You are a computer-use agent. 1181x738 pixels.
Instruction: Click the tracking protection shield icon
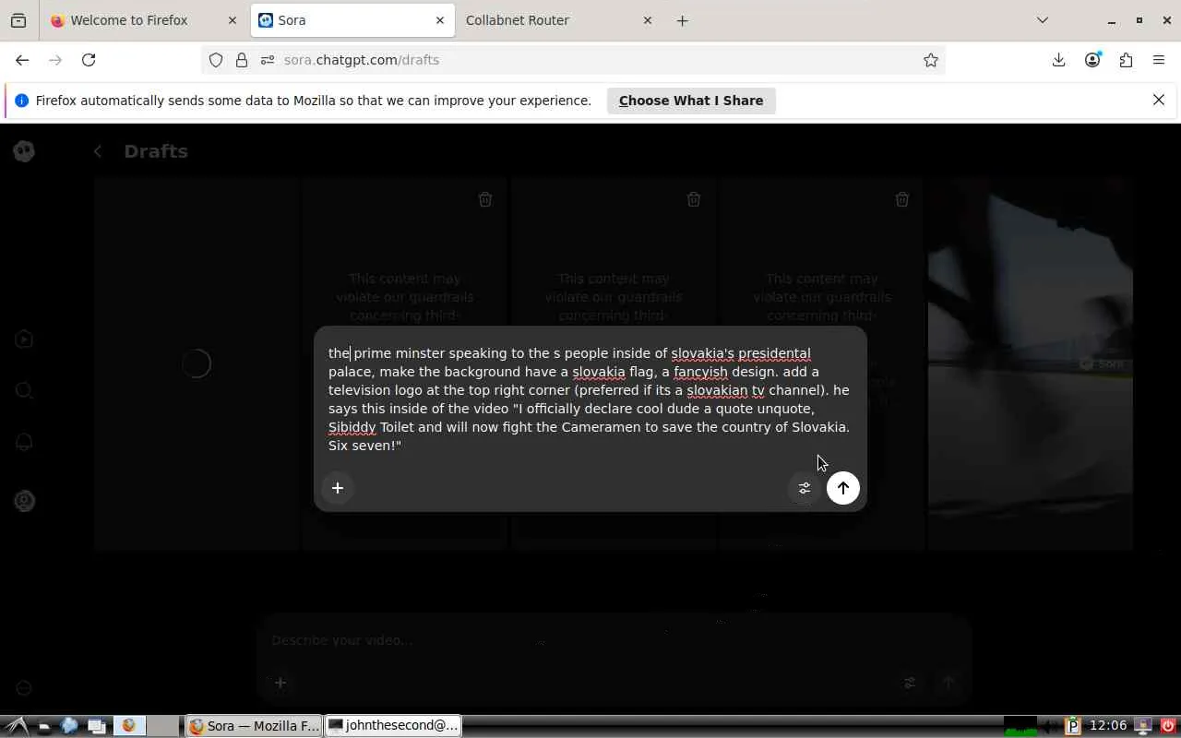[x=216, y=60]
